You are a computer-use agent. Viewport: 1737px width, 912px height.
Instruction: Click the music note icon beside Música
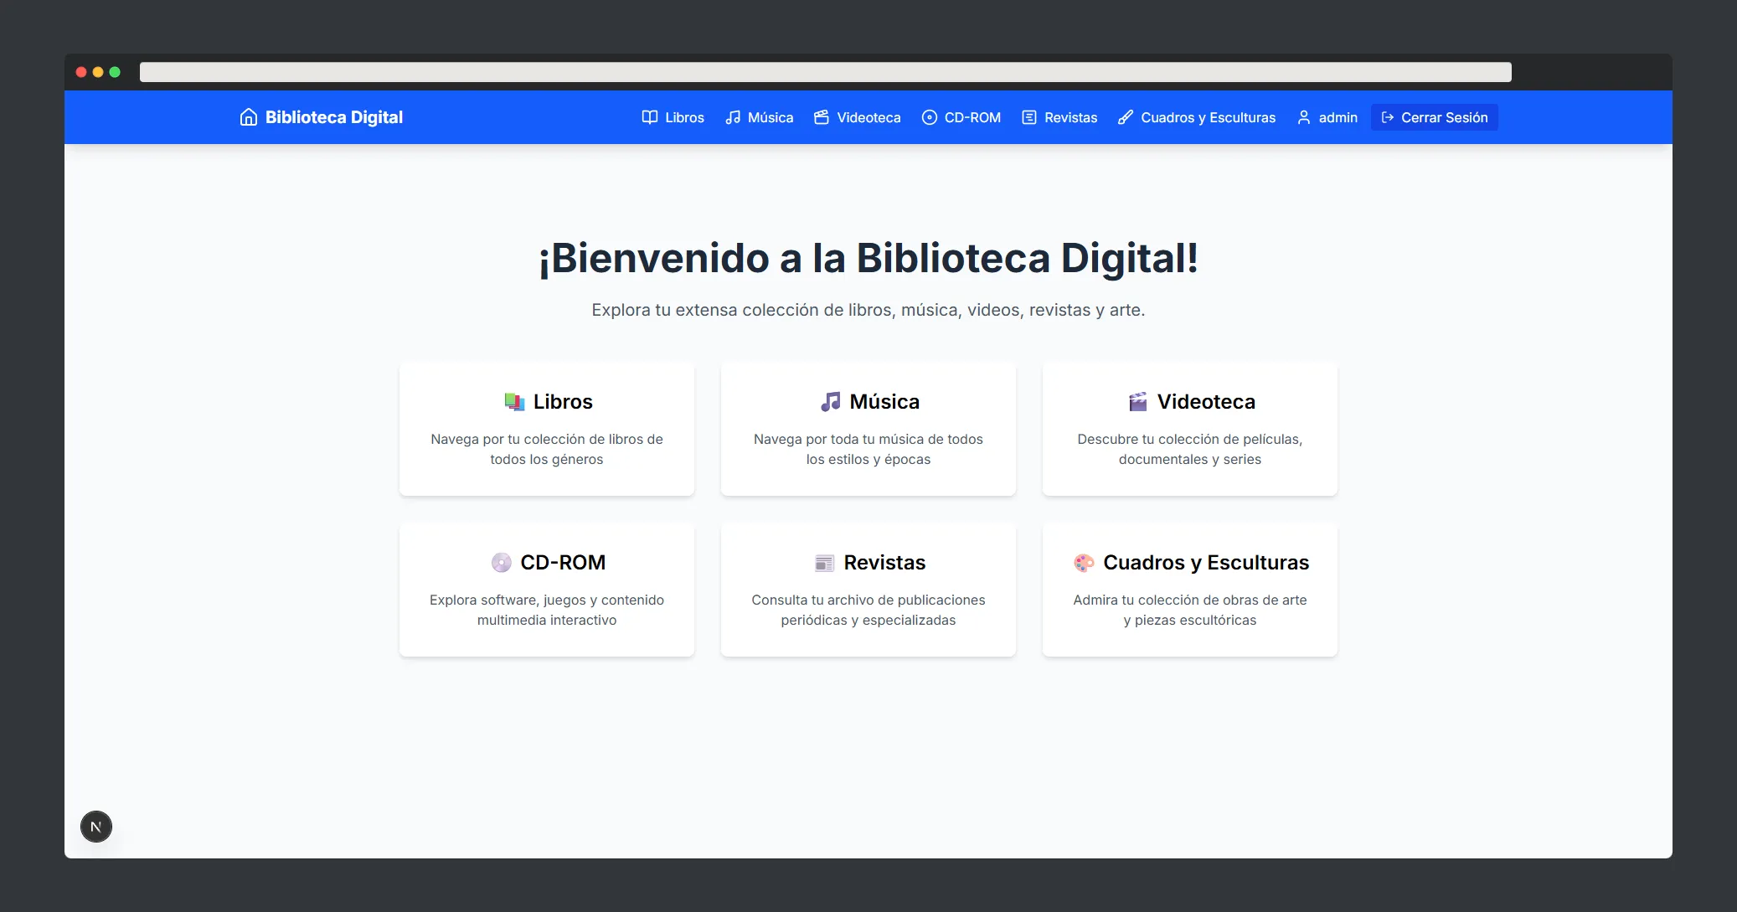[x=733, y=117]
